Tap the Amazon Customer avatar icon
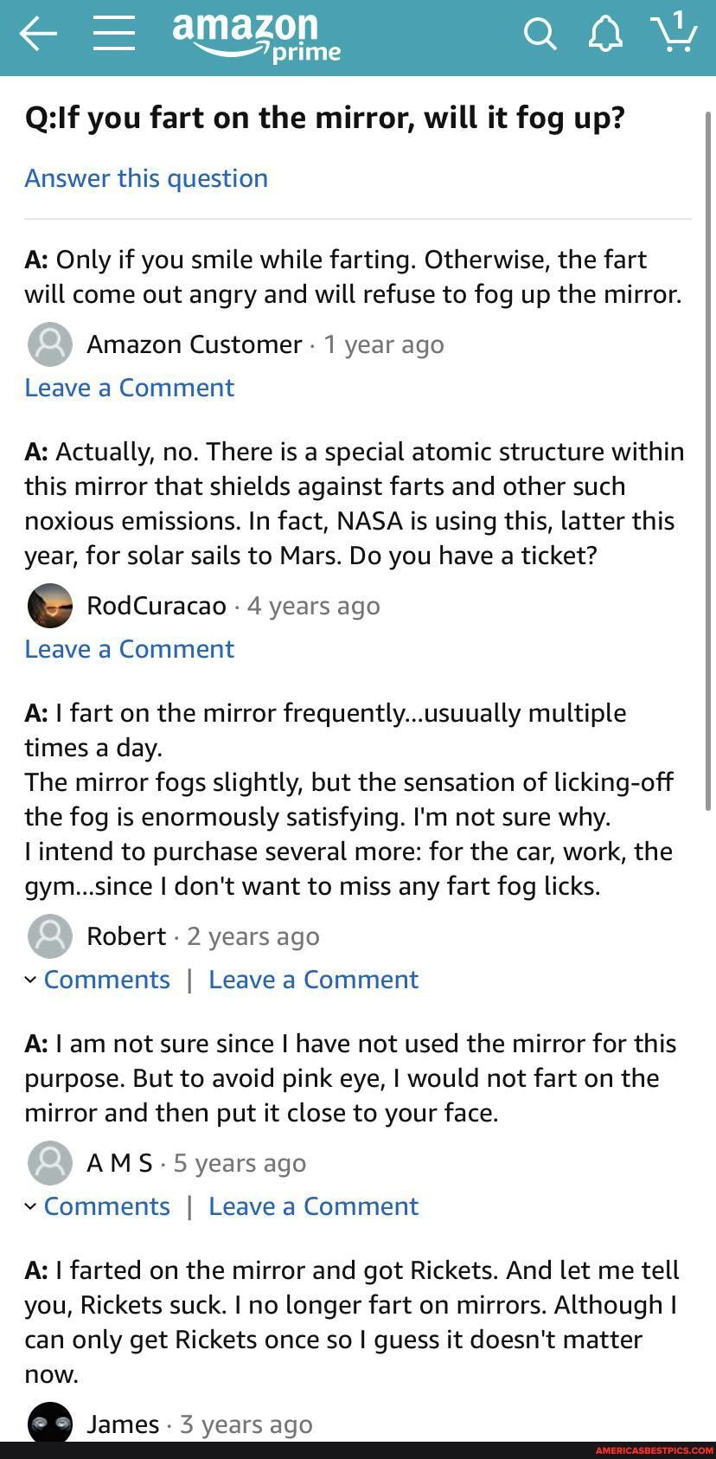This screenshot has width=716, height=1459. (x=50, y=344)
